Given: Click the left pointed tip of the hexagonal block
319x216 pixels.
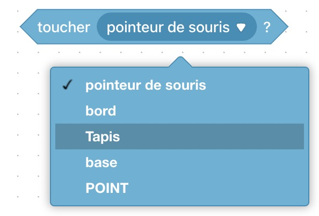Looking at the screenshot, I should 23,27.
